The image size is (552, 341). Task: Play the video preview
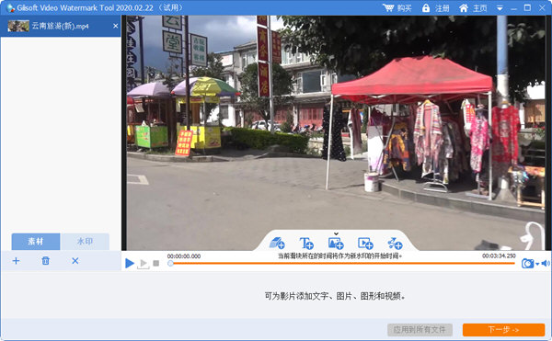click(x=130, y=263)
